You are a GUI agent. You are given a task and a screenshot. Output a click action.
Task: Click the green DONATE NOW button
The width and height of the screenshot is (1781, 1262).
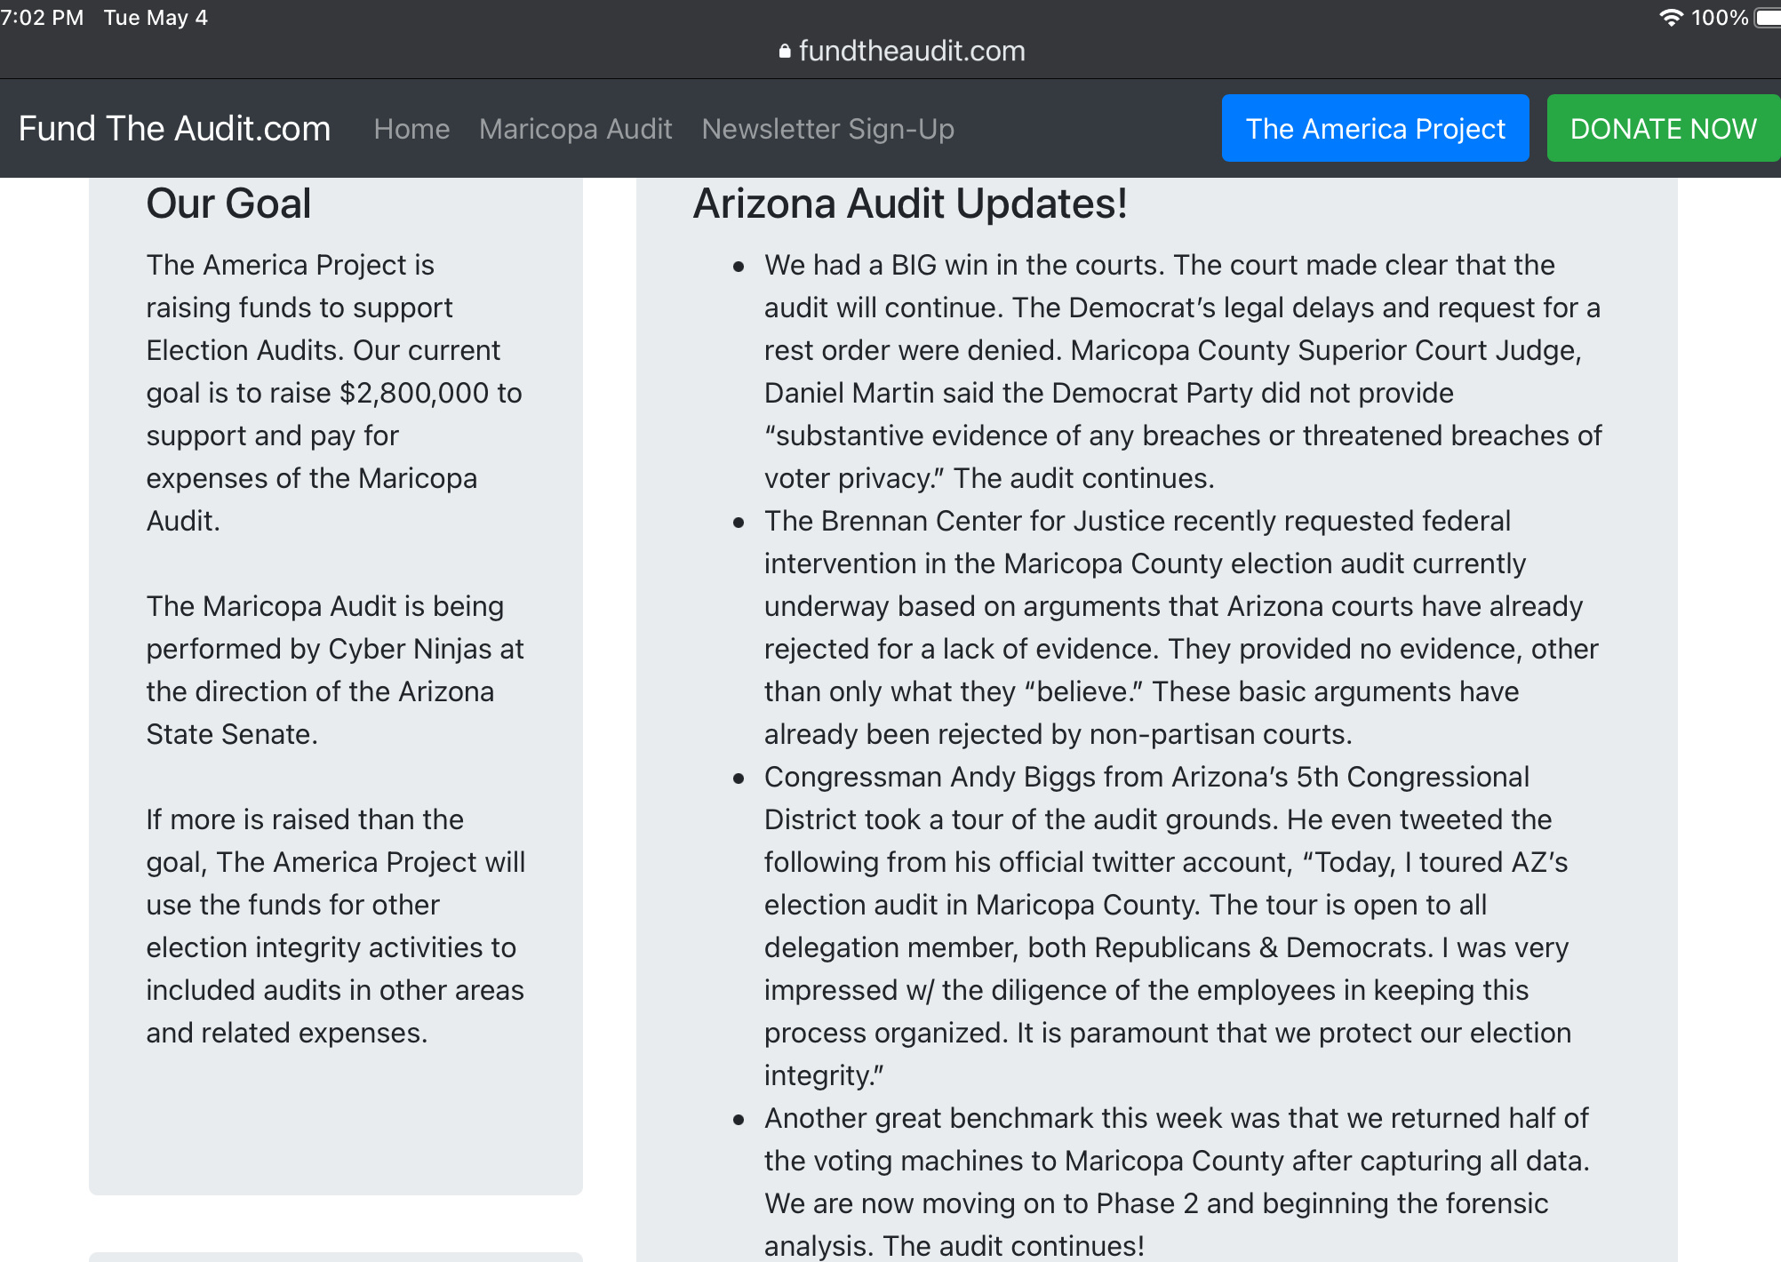coord(1663,128)
